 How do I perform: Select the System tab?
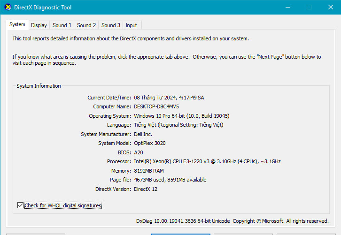coord(17,25)
